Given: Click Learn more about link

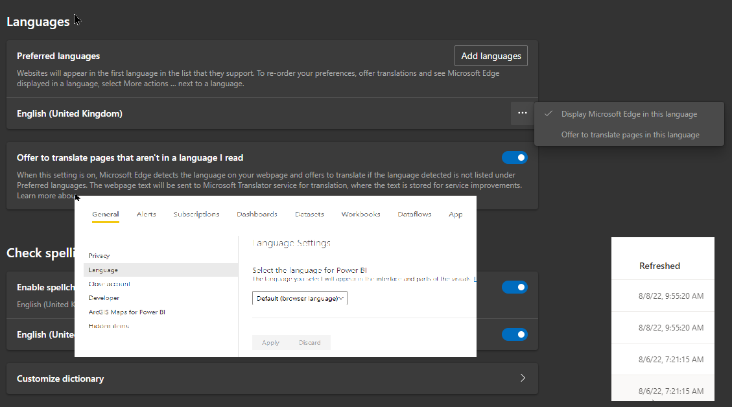Looking at the screenshot, I should tap(46, 196).
